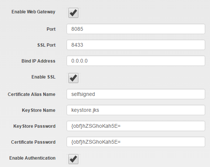Click the "Key Store Name" label text
The height and width of the screenshot is (167, 210).
(x=38, y=110)
